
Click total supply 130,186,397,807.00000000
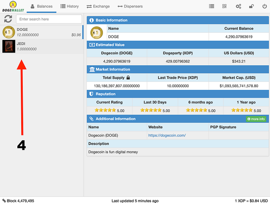117,86
